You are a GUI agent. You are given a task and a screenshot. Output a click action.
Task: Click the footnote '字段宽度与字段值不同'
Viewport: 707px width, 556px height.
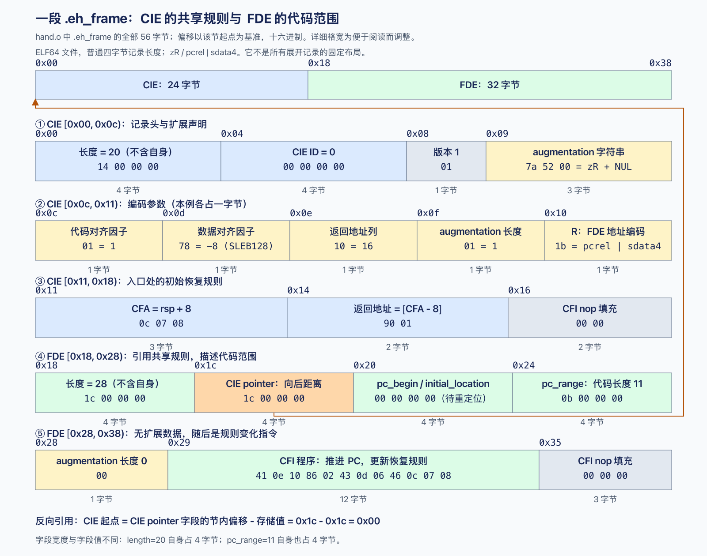point(189,540)
